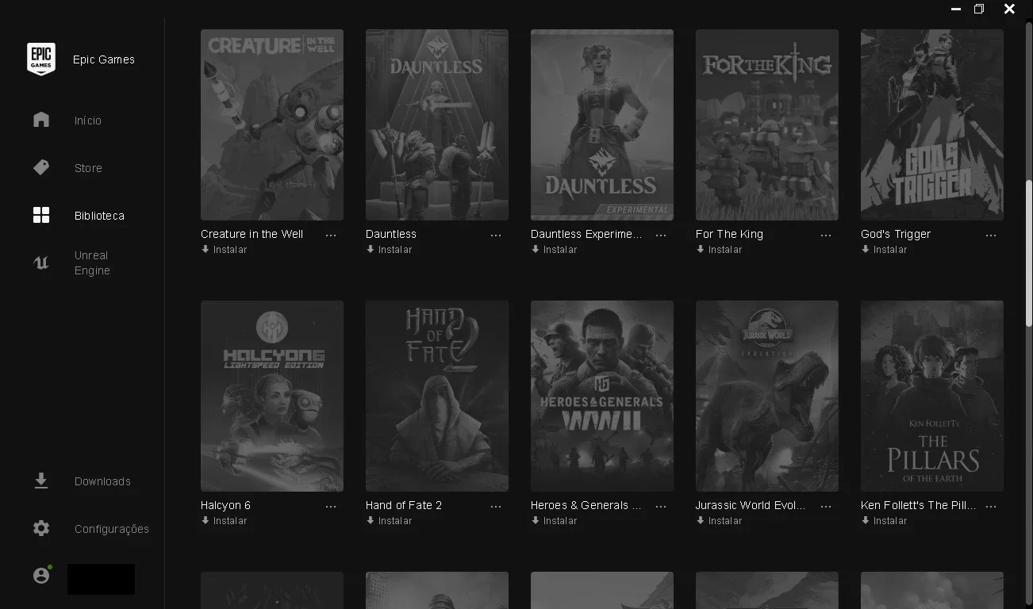Open options menu for Heroes & Generals
This screenshot has width=1033, height=609.
pyautogui.click(x=661, y=507)
